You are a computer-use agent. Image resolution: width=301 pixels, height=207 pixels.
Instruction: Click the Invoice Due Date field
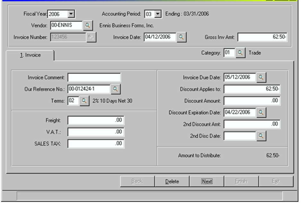click(240, 77)
